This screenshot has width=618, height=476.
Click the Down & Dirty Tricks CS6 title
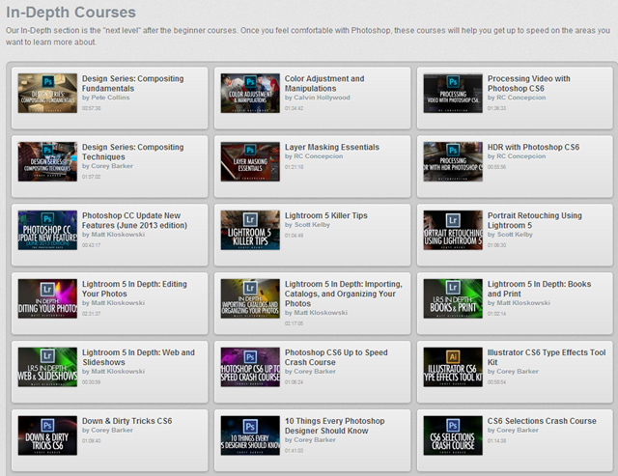(x=126, y=421)
